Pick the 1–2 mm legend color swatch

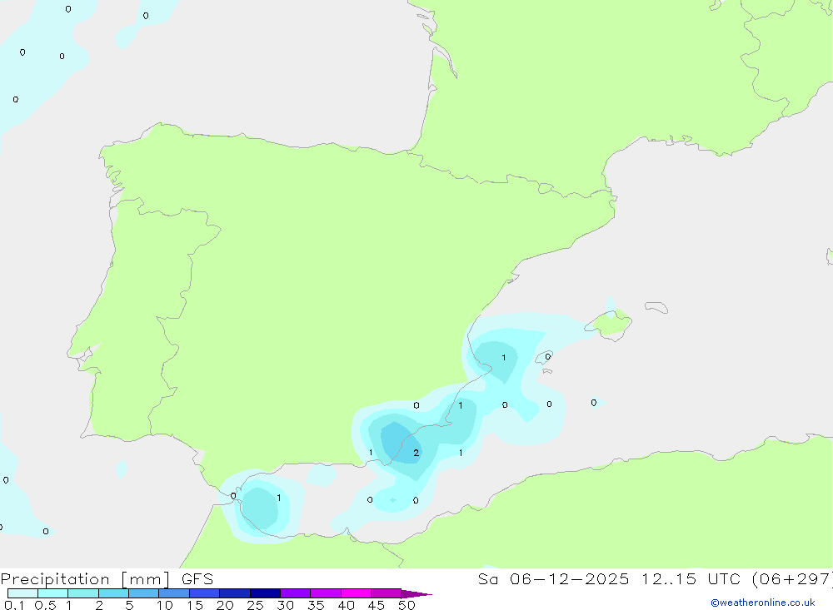[83, 593]
